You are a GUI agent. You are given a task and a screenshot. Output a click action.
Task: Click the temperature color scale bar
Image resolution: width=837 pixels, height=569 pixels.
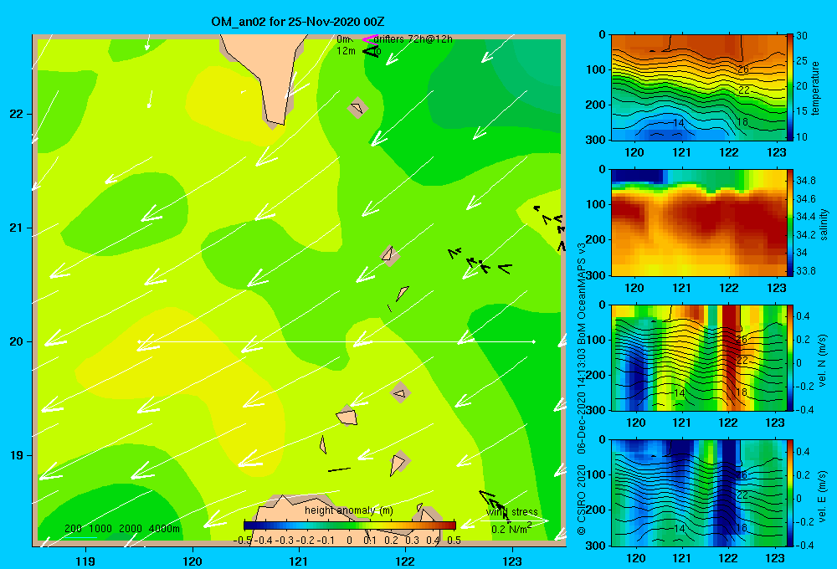tap(789, 87)
